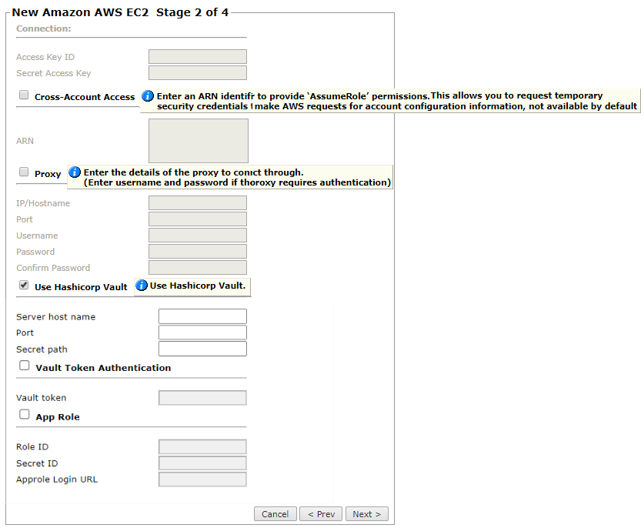The height and width of the screenshot is (528, 641).
Task: Click the AssumeRole permissions tooltip text
Action: click(x=397, y=101)
